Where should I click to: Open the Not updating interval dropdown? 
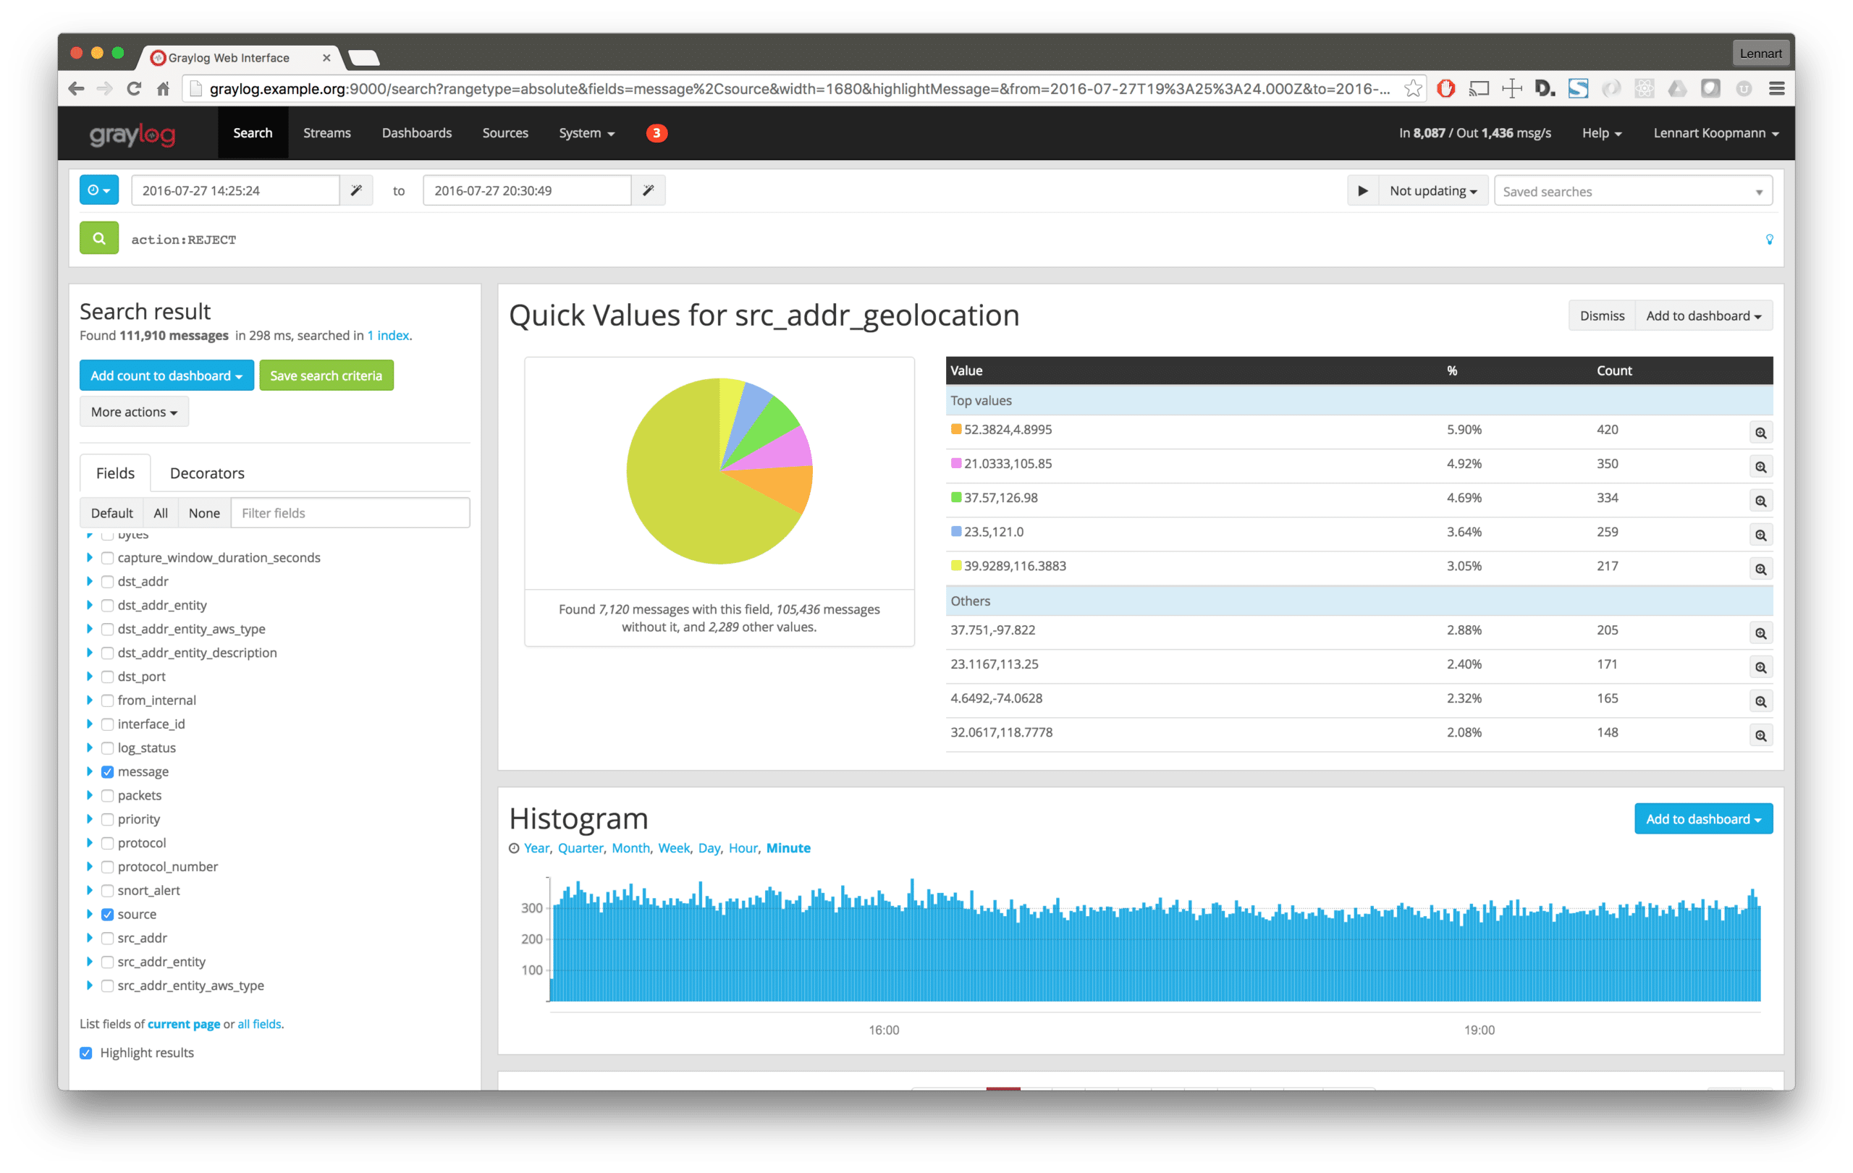click(1433, 191)
